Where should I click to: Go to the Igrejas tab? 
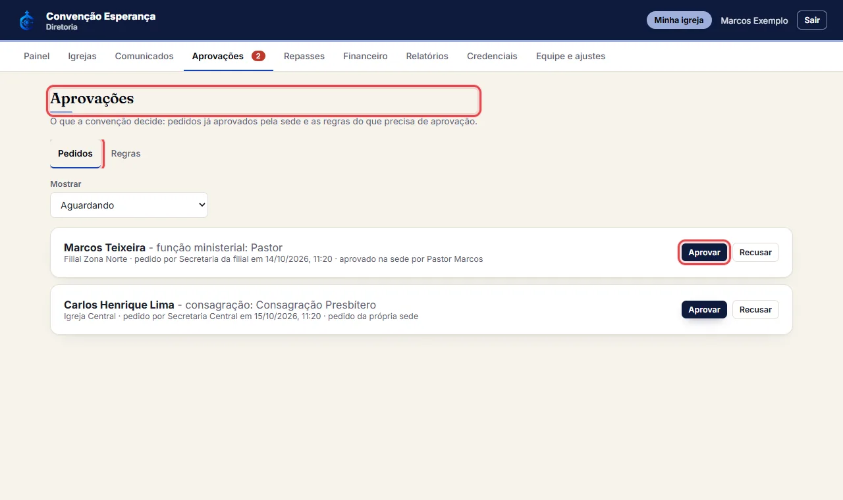click(x=82, y=56)
